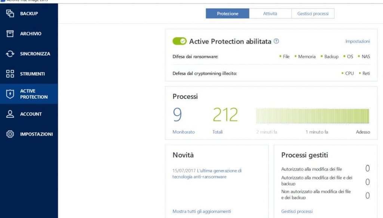Click 'Defesa dal cryptomining illecito:' label
Viewport: 383px width, 218px height.
(205, 73)
